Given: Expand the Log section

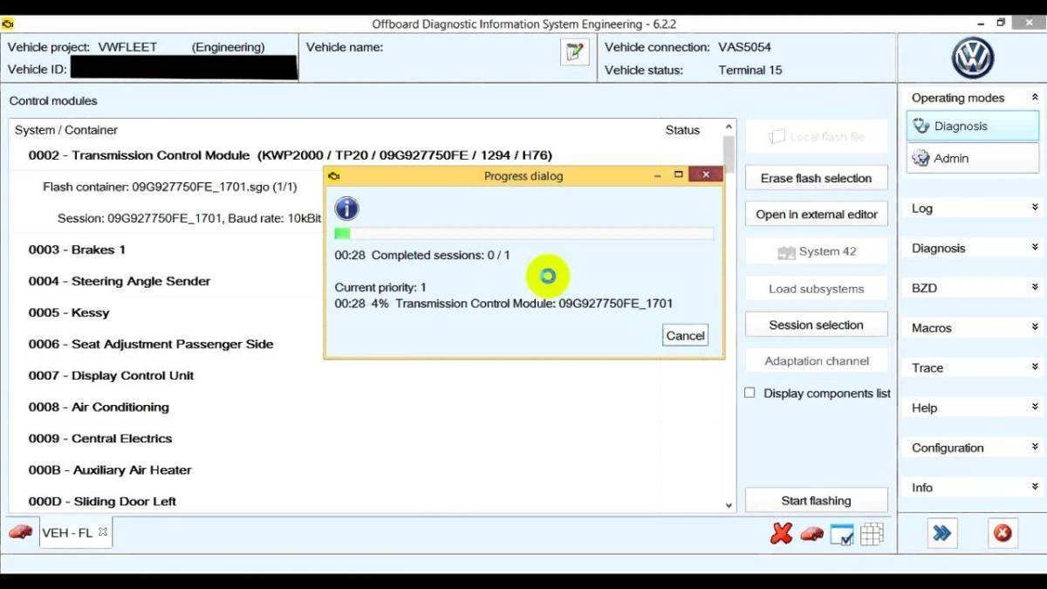Looking at the screenshot, I should [973, 208].
